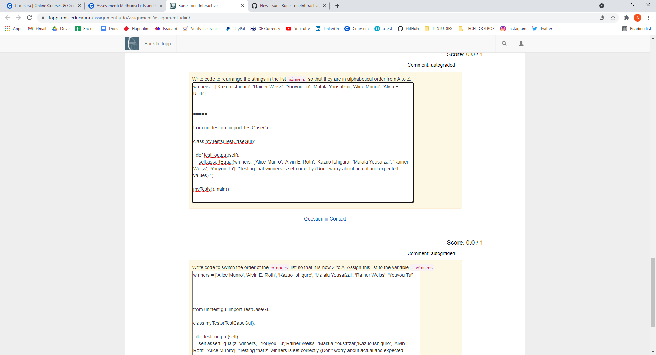This screenshot has height=355, width=656.
Task: Open the GitHub bookmark
Action: coord(408,29)
